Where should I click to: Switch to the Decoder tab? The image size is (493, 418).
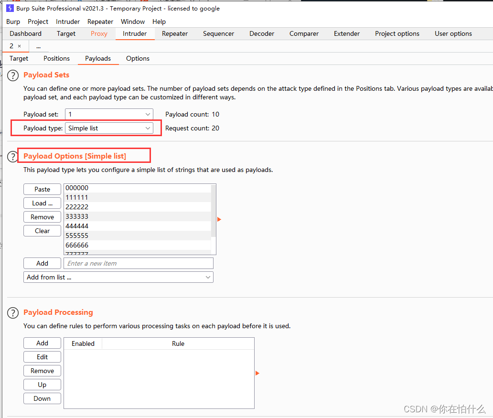point(262,33)
